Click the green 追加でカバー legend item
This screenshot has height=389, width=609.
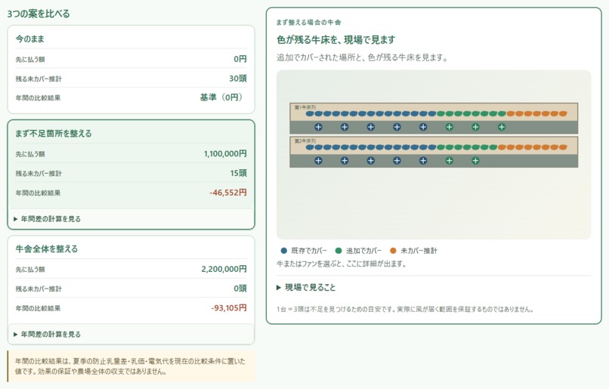point(358,251)
